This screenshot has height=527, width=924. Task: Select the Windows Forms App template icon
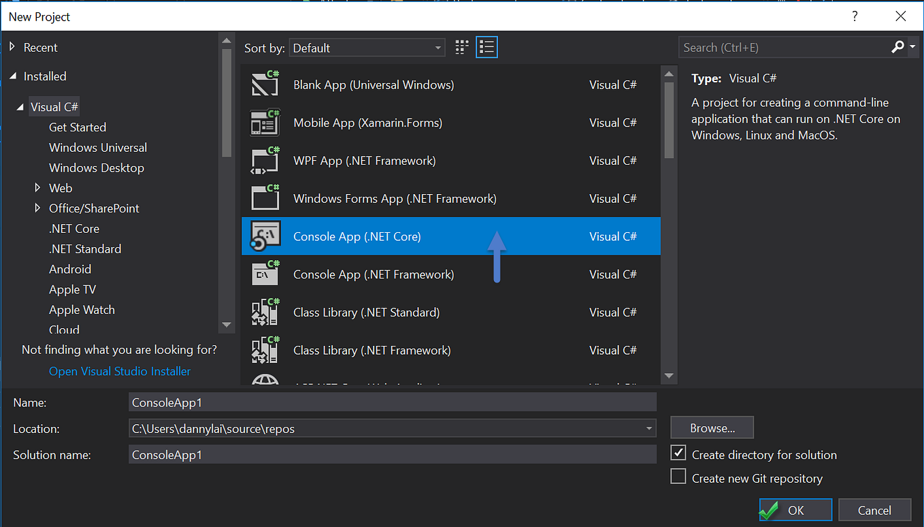(265, 198)
